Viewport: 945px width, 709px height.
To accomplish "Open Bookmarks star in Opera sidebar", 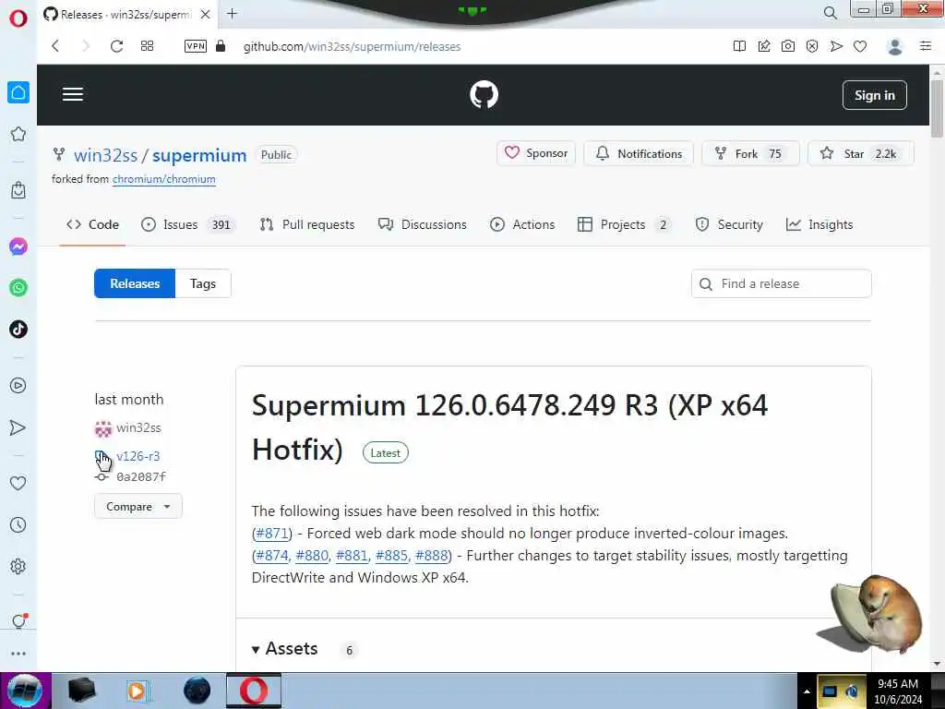I will (x=18, y=134).
